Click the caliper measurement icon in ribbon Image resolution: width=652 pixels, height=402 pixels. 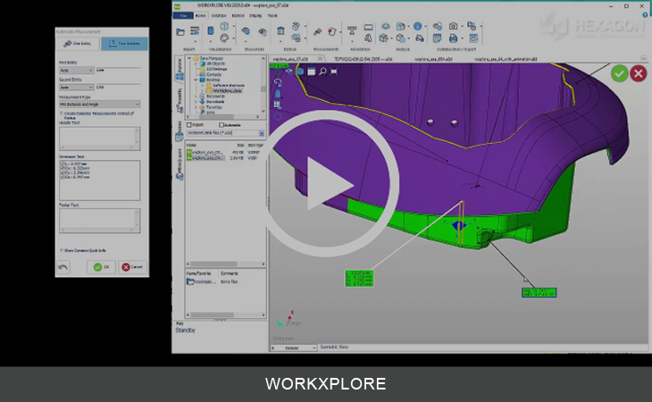(x=317, y=31)
